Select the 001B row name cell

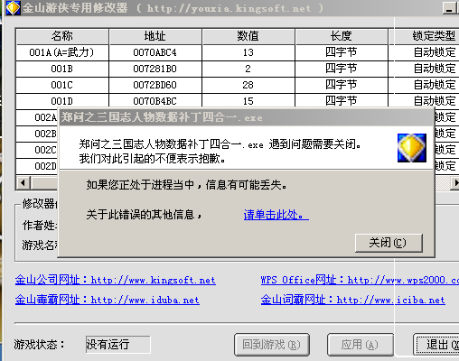click(x=62, y=69)
